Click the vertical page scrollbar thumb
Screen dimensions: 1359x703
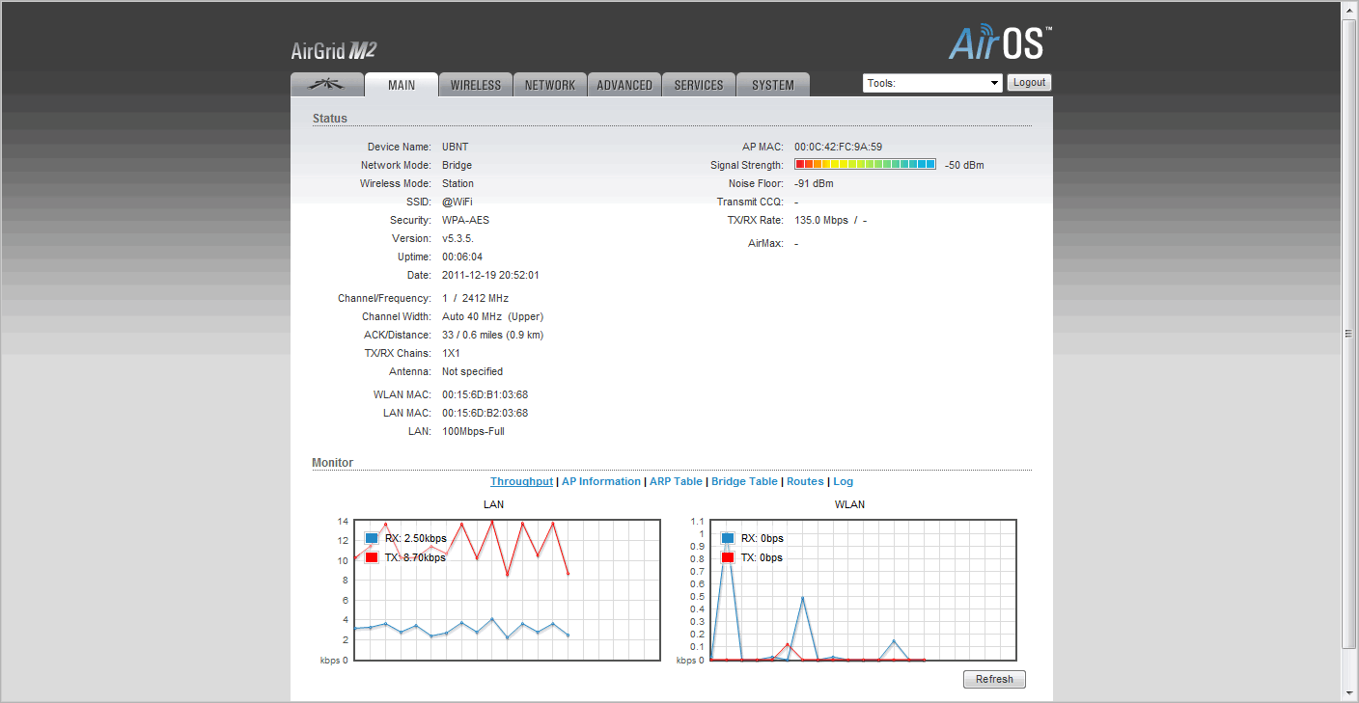pos(1349,333)
